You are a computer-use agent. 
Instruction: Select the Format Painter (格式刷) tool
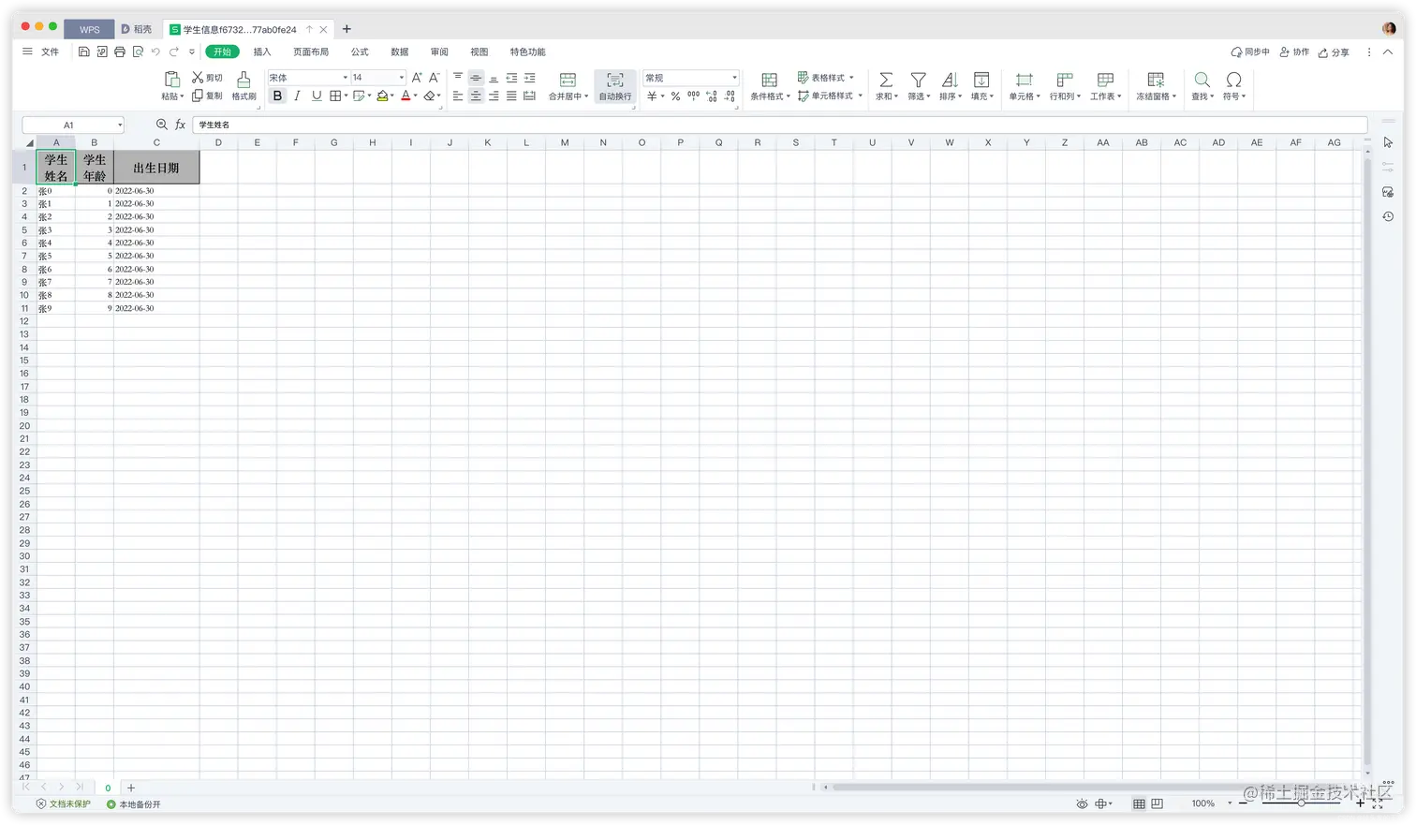point(243,86)
